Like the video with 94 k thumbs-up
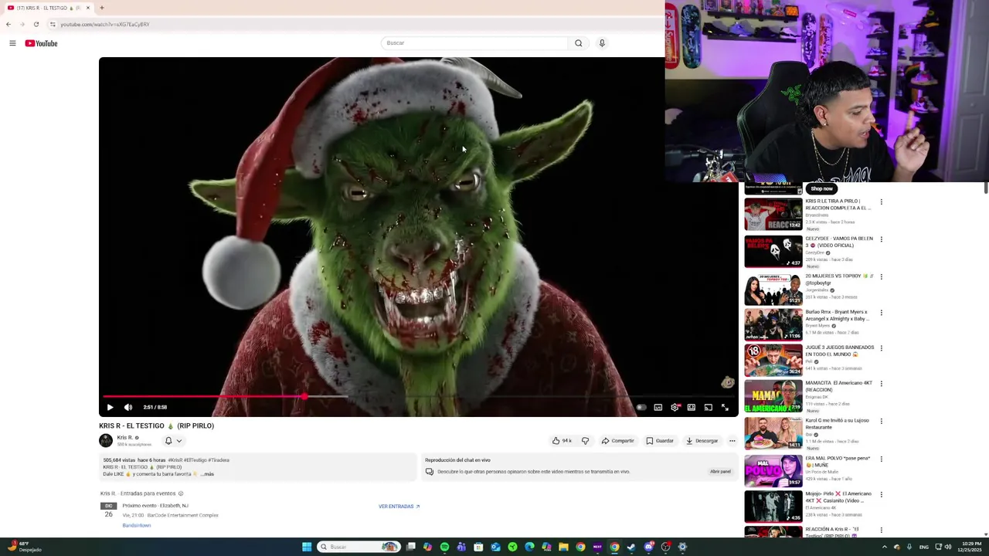The height and width of the screenshot is (556, 989). coord(562,441)
